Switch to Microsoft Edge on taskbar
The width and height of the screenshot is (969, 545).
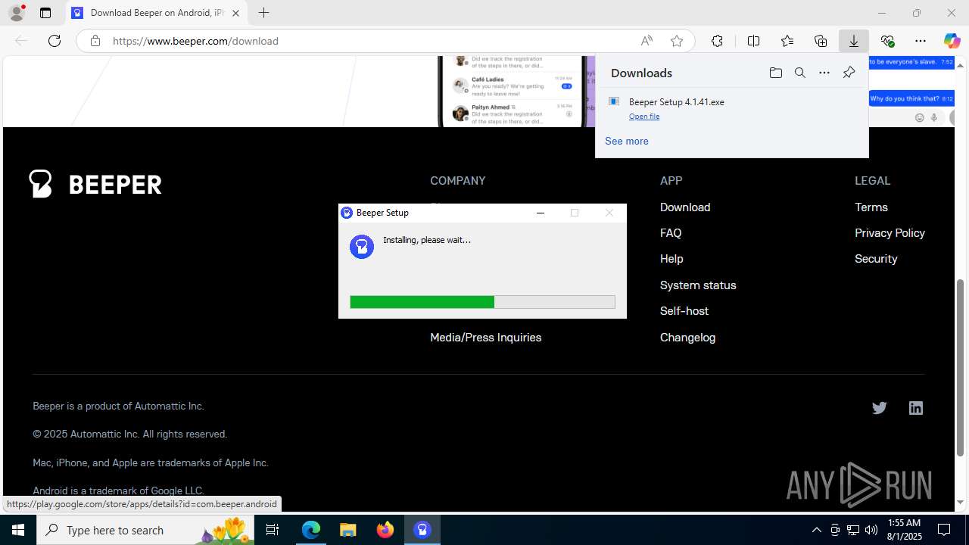(x=311, y=530)
